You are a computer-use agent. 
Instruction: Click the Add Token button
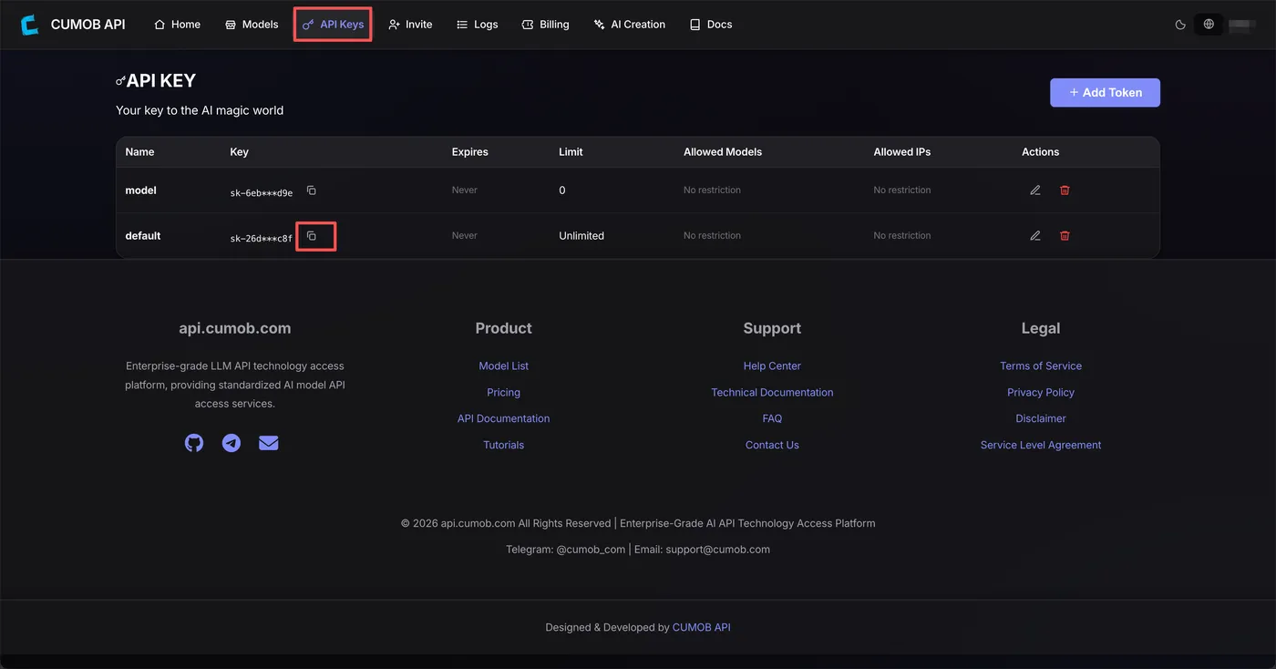tap(1105, 92)
